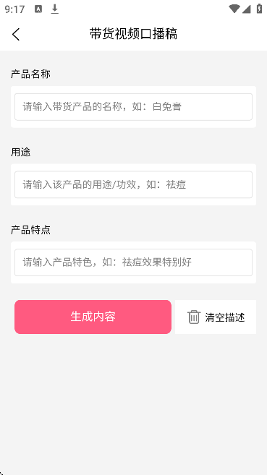Go back using the header arrow
The image size is (267, 475).
(x=16, y=34)
